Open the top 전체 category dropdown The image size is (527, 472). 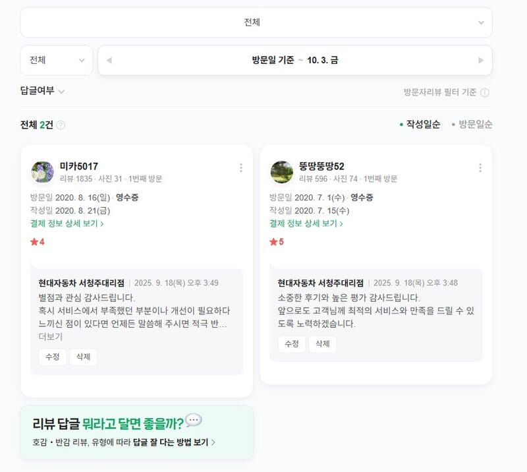tap(256, 22)
